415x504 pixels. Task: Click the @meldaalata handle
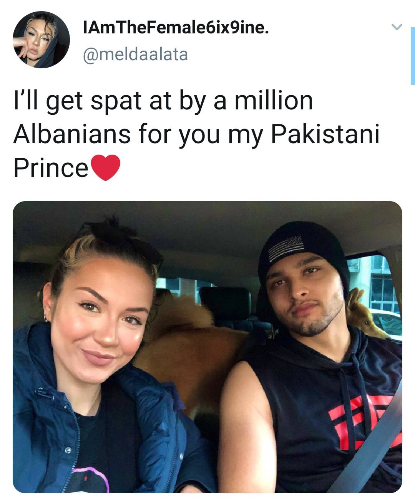135,54
